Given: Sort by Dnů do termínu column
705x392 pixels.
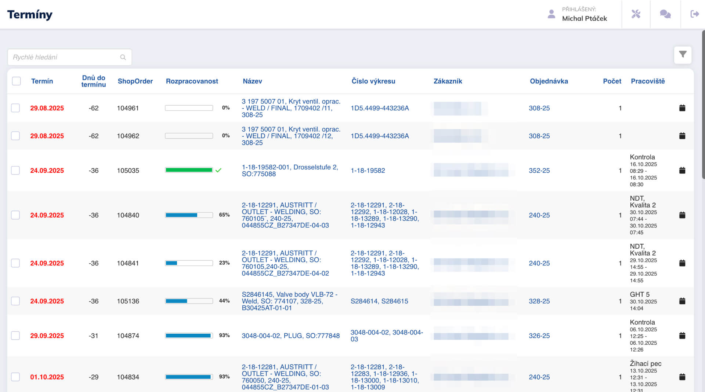Looking at the screenshot, I should (x=94, y=81).
